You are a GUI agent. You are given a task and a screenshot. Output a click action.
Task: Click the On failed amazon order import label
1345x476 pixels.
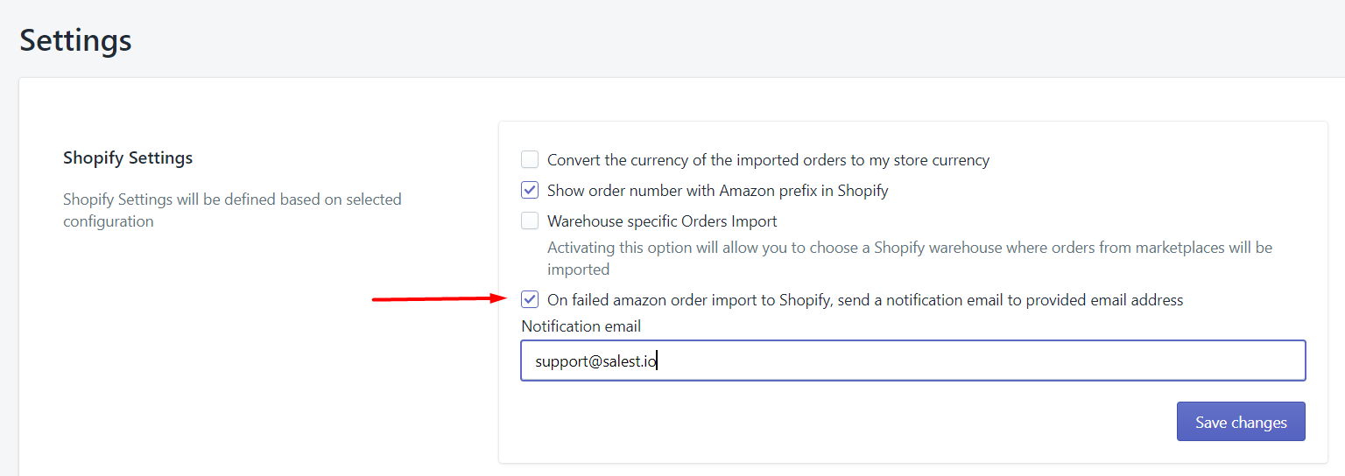[865, 300]
